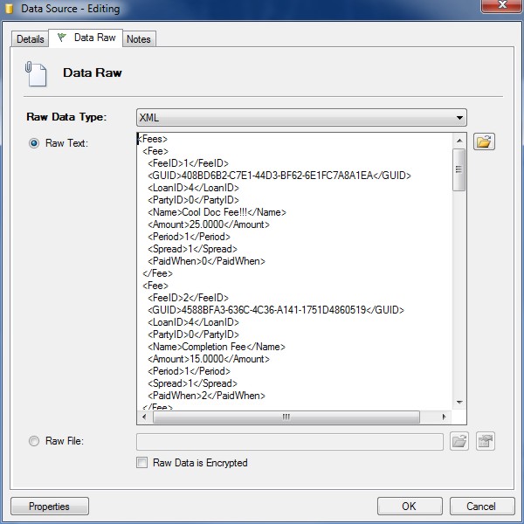Enable the Raw Data is Encrypted checkbox

coord(142,463)
